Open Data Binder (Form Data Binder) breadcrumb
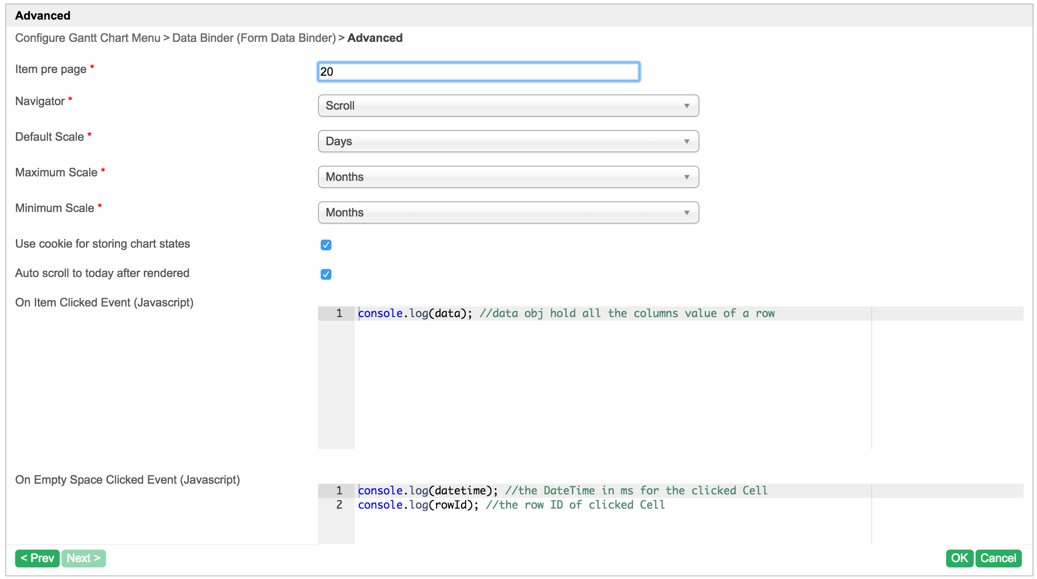This screenshot has height=579, width=1037. pos(254,38)
